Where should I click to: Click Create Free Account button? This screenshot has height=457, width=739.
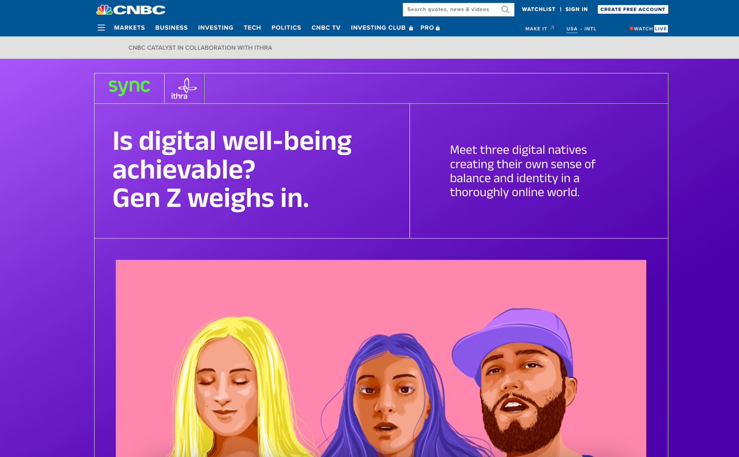[x=633, y=9]
